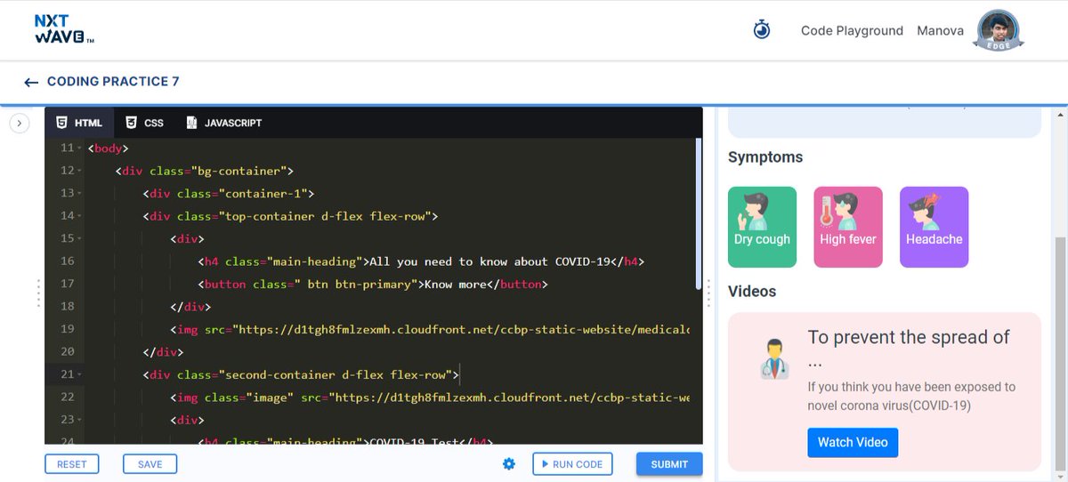Collapse the fold arrow on line 13
Viewport: 1068px width, 482px height.
80,194
